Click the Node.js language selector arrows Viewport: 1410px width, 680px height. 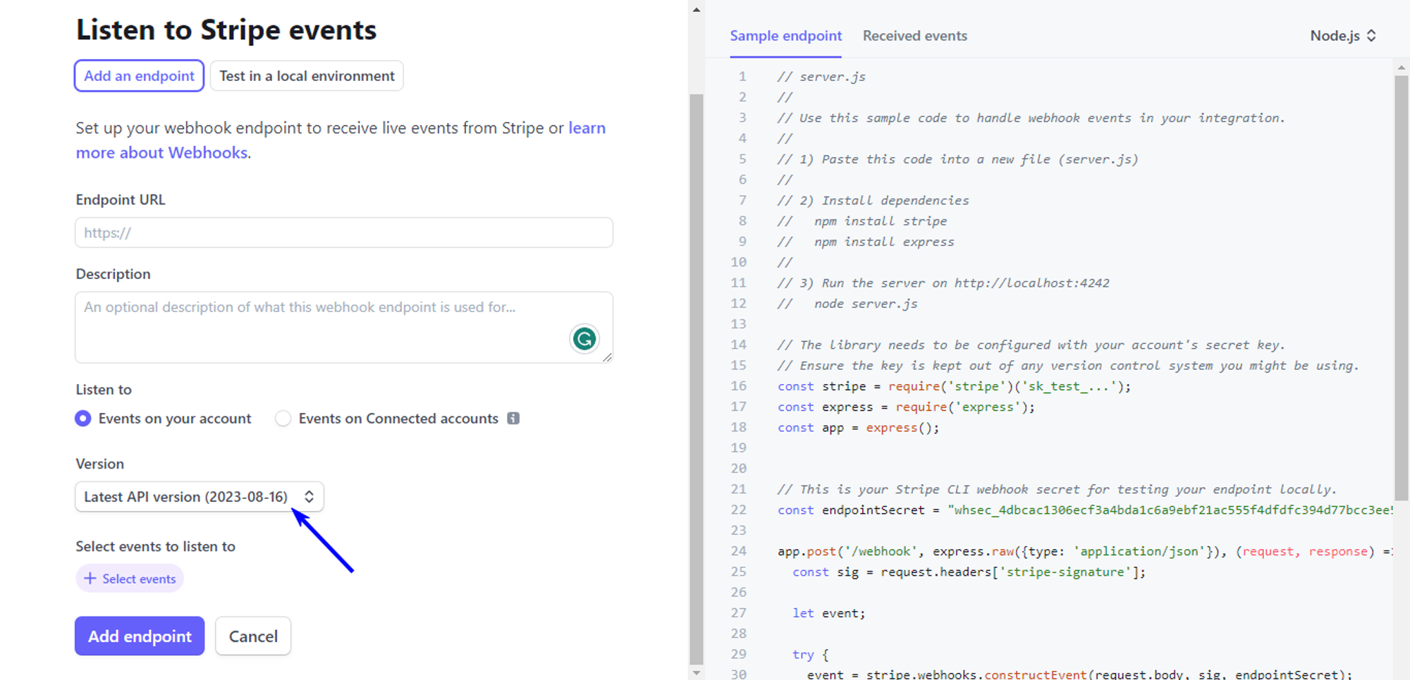tap(1371, 36)
